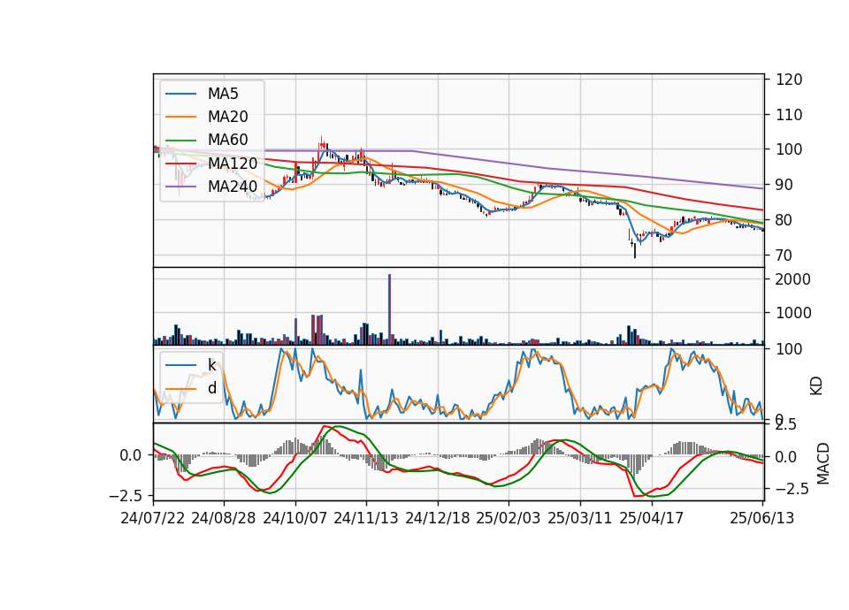849x610 pixels.
Task: Click the blue MA5 legend line sample
Action: click(x=180, y=94)
